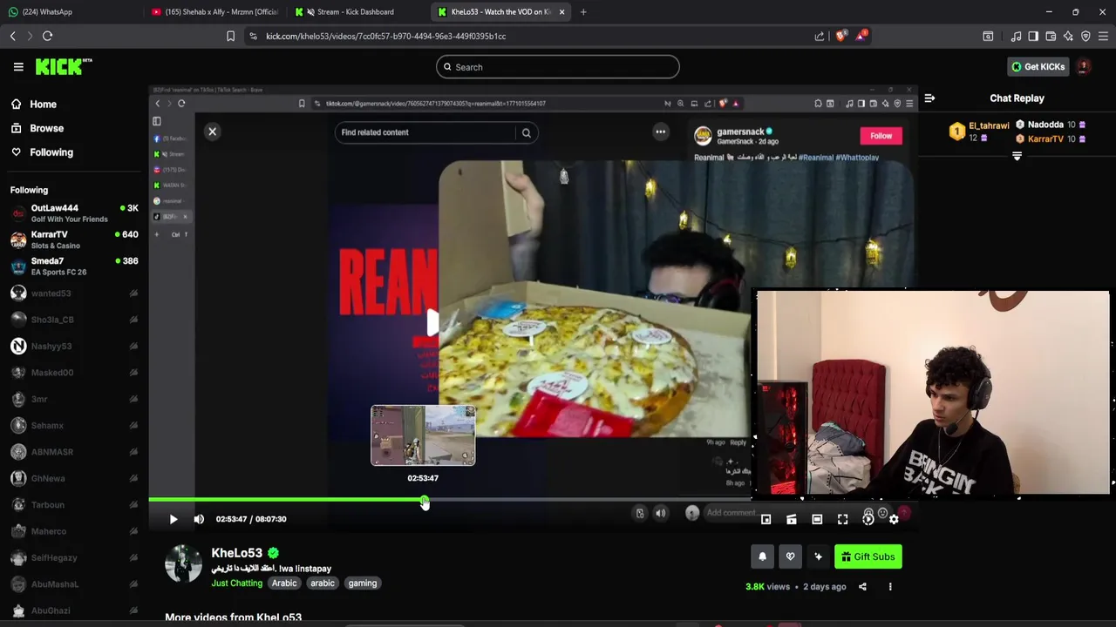Click the seek preview thumbnail

click(423, 435)
